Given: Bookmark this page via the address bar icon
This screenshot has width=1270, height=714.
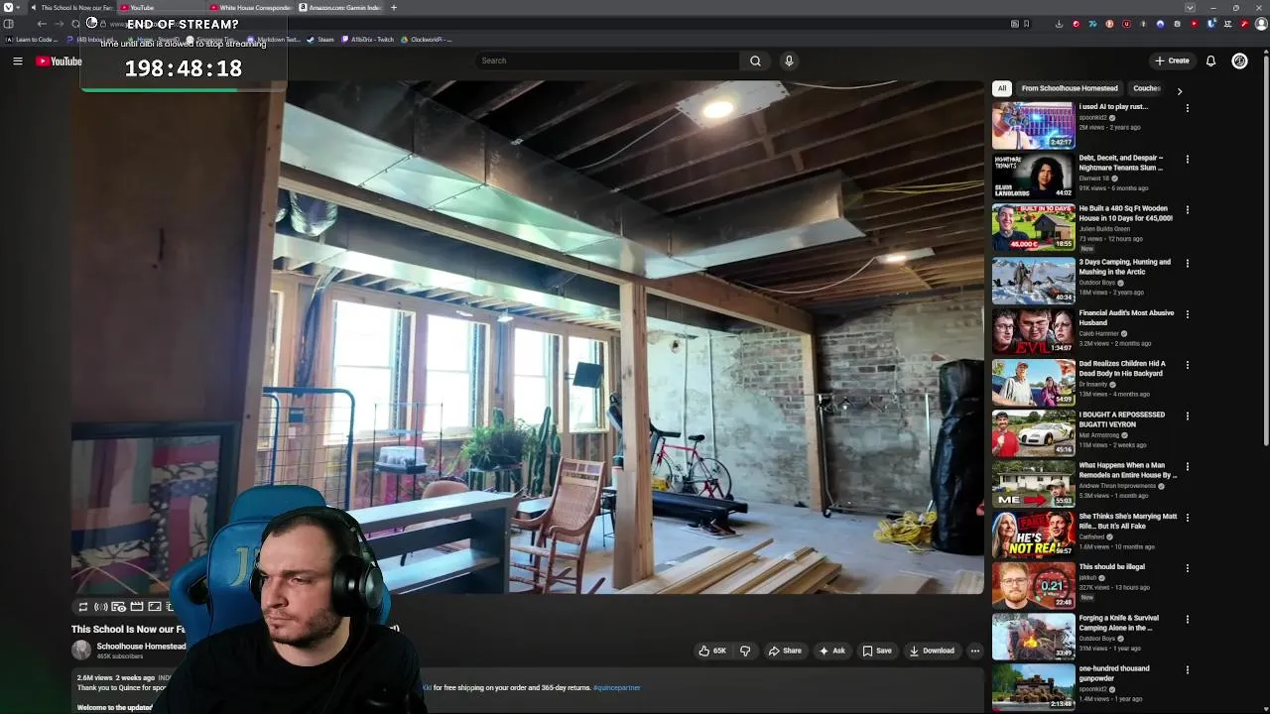Looking at the screenshot, I should pyautogui.click(x=1026, y=24).
